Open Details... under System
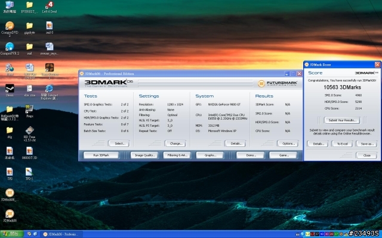This screenshot has height=238, width=382. tap(235, 143)
